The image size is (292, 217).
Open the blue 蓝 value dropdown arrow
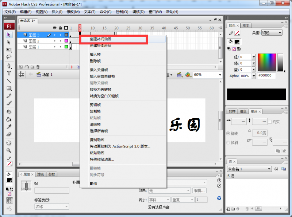pos(253,70)
